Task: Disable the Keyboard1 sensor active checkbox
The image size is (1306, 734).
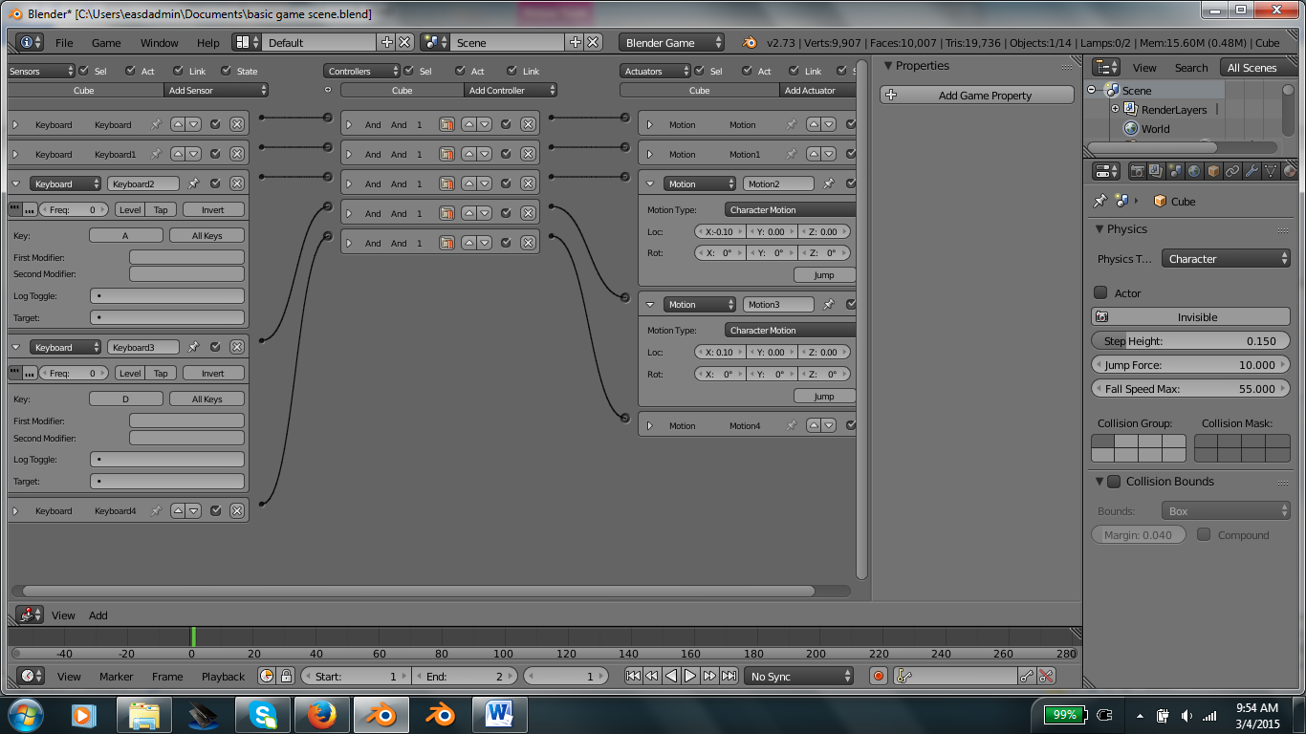Action: pyautogui.click(x=215, y=154)
